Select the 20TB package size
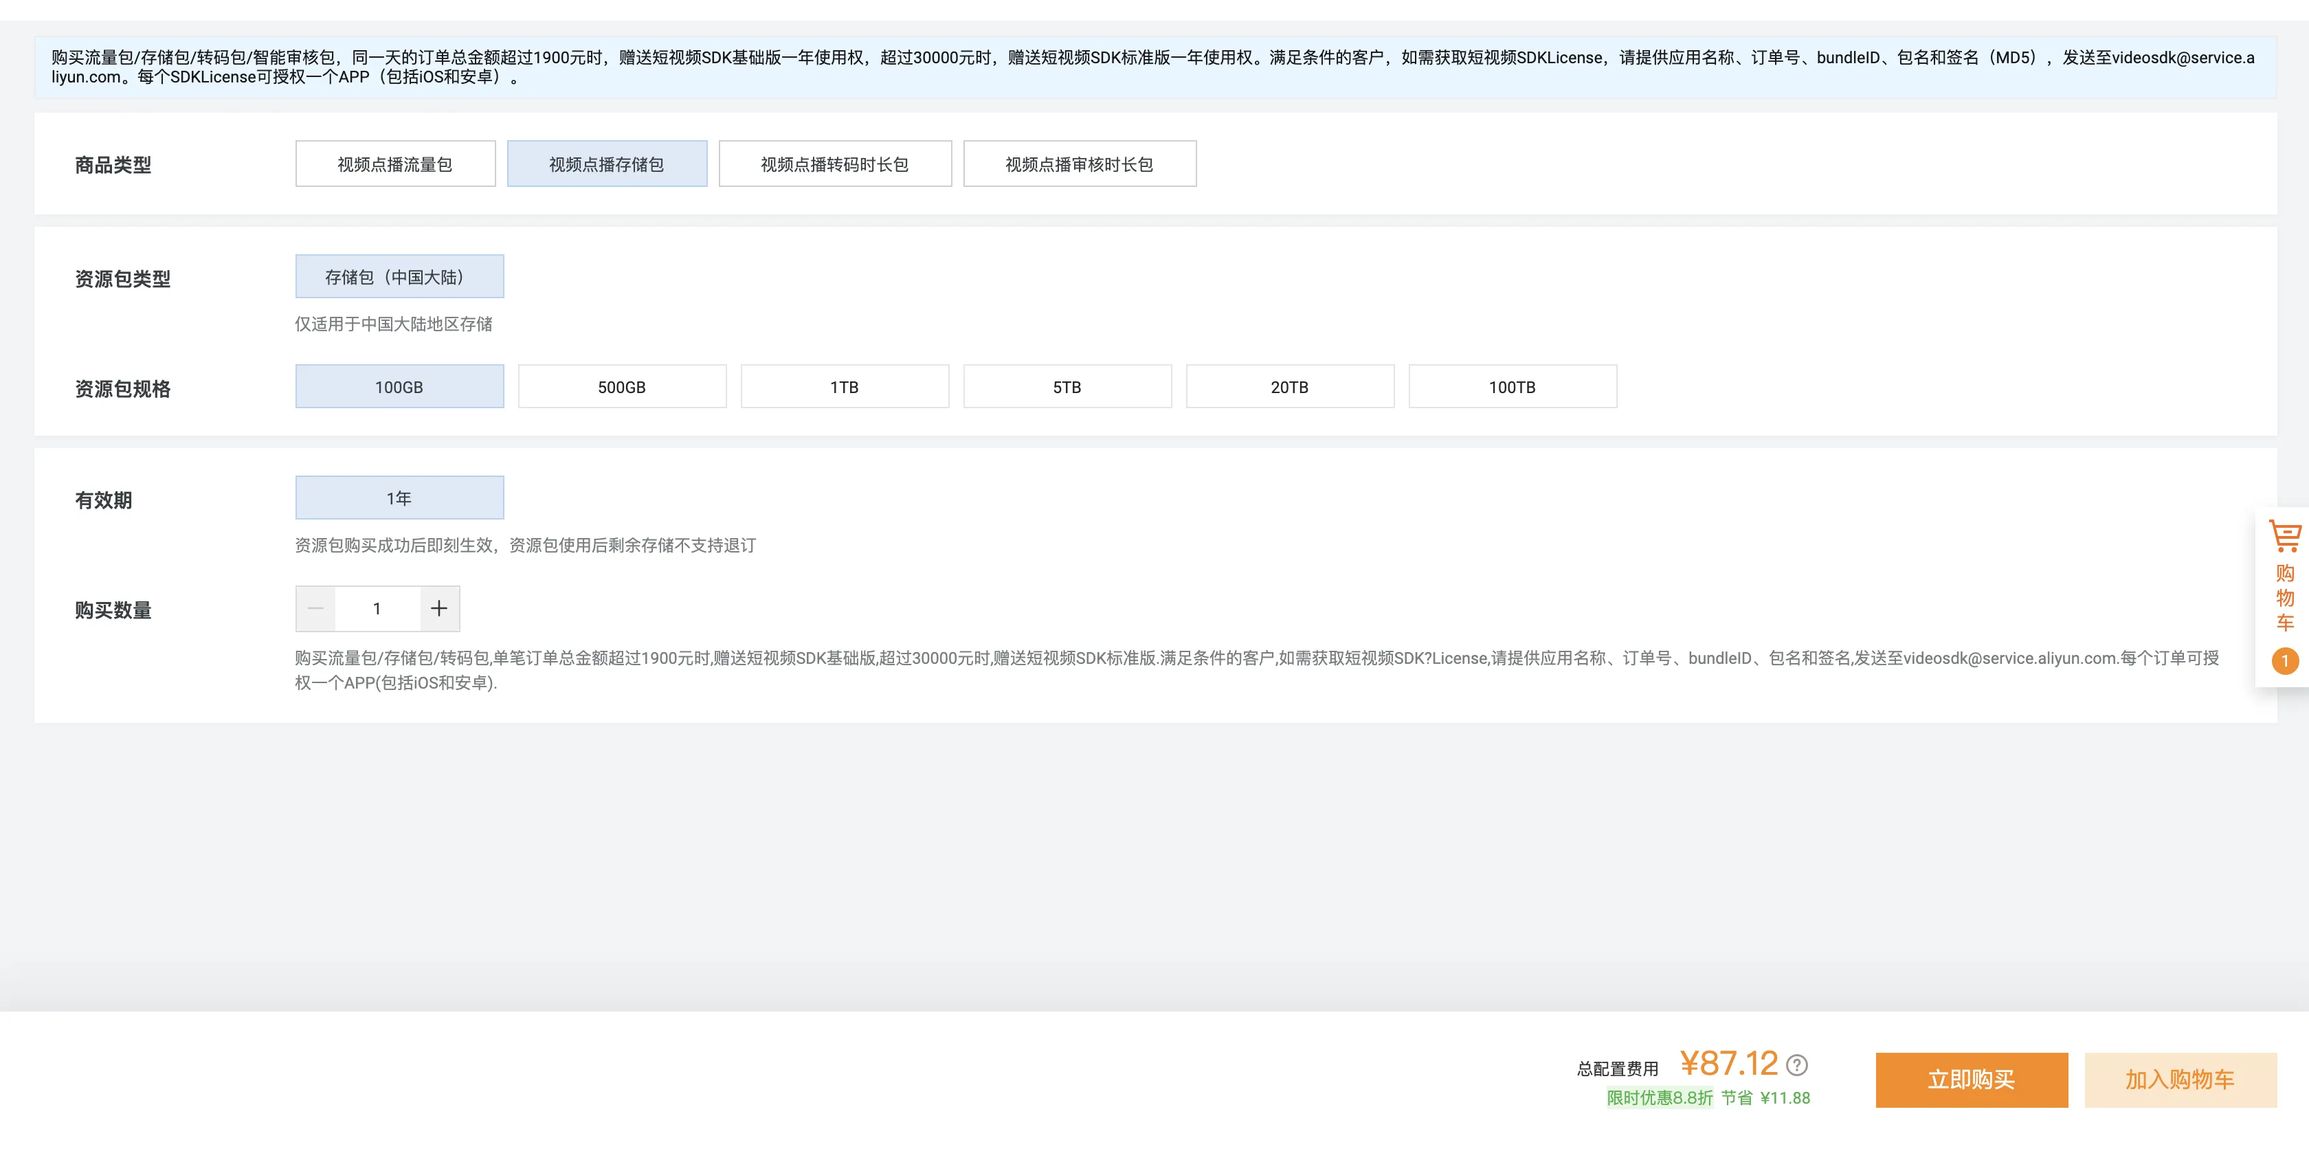The image size is (2309, 1149). pos(1290,386)
